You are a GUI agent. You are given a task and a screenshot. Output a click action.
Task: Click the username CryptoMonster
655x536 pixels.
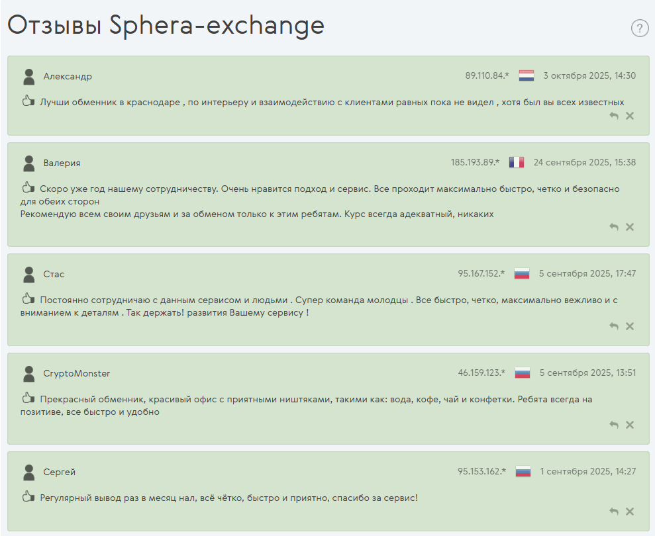(77, 373)
